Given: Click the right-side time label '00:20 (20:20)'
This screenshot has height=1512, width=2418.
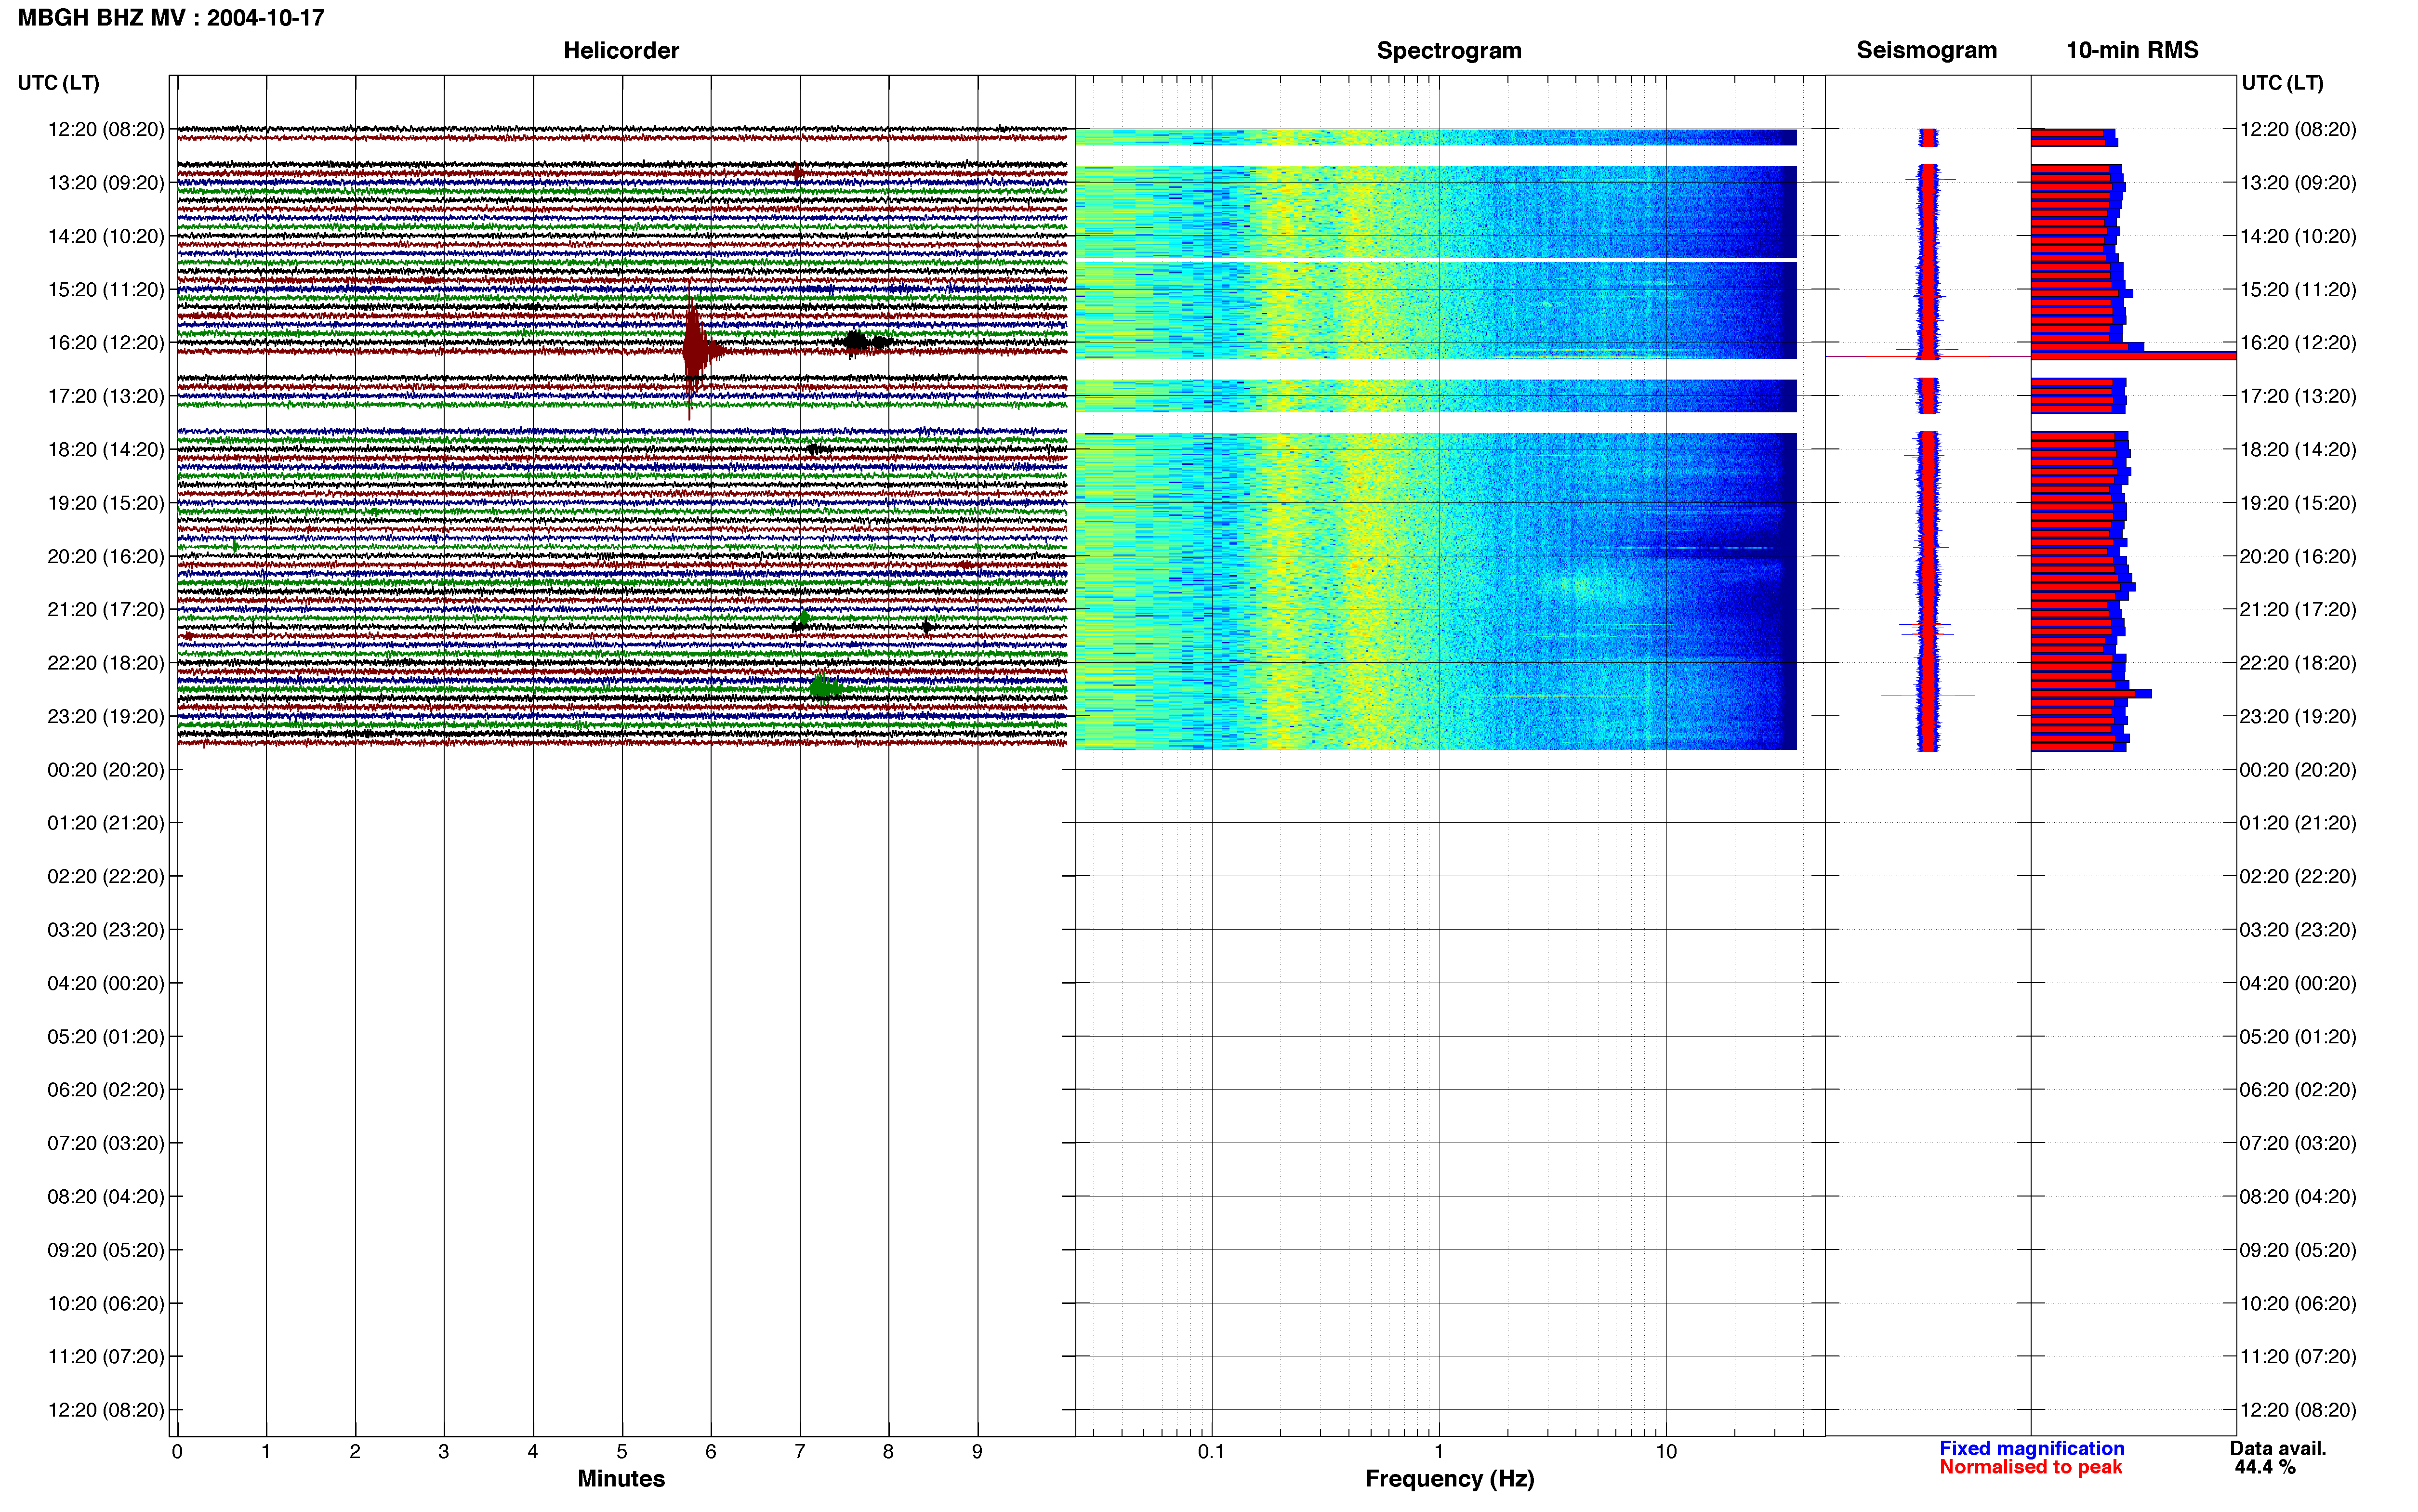Looking at the screenshot, I should (2298, 770).
